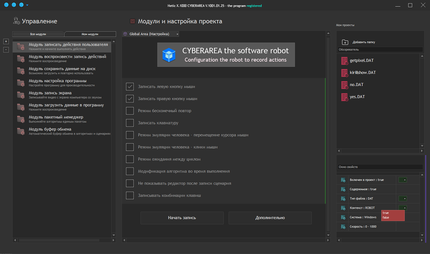The width and height of the screenshot is (430, 254).
Task: Click the first blue circle in title bar
Action: coord(6,5)
